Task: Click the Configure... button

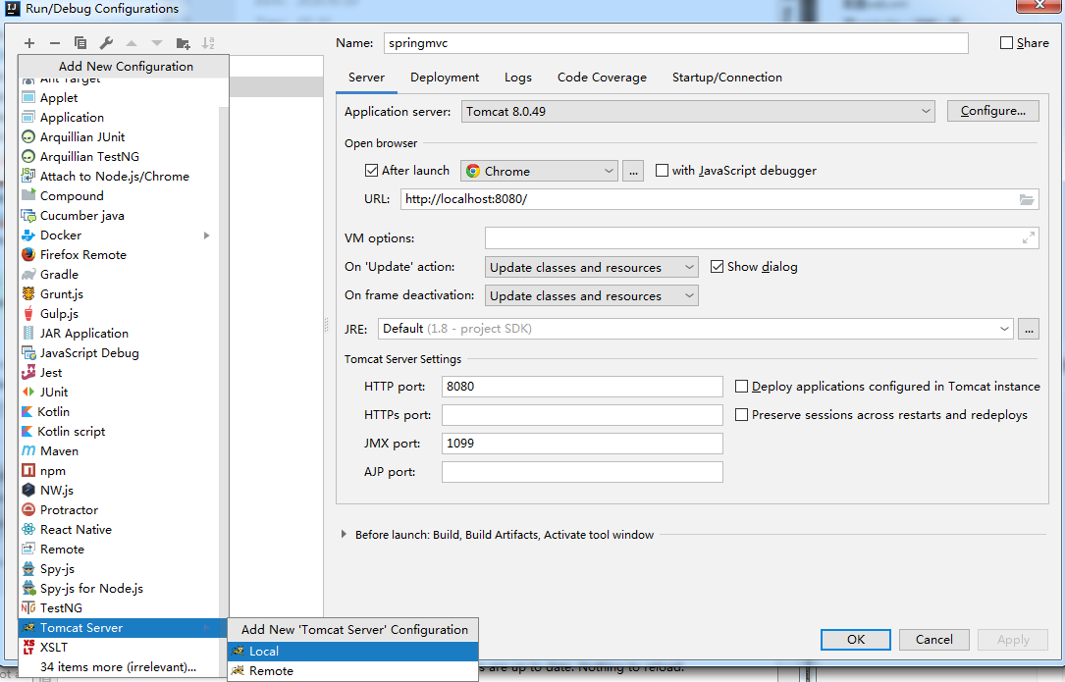Action: (993, 112)
